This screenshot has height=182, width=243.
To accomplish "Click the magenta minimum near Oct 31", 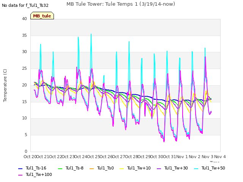I will (164, 141).
